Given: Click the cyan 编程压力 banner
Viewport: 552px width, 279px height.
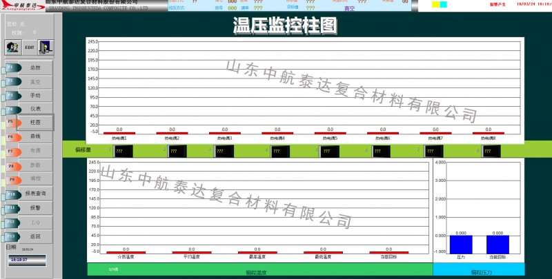Looking at the screenshot, I should (479, 269).
